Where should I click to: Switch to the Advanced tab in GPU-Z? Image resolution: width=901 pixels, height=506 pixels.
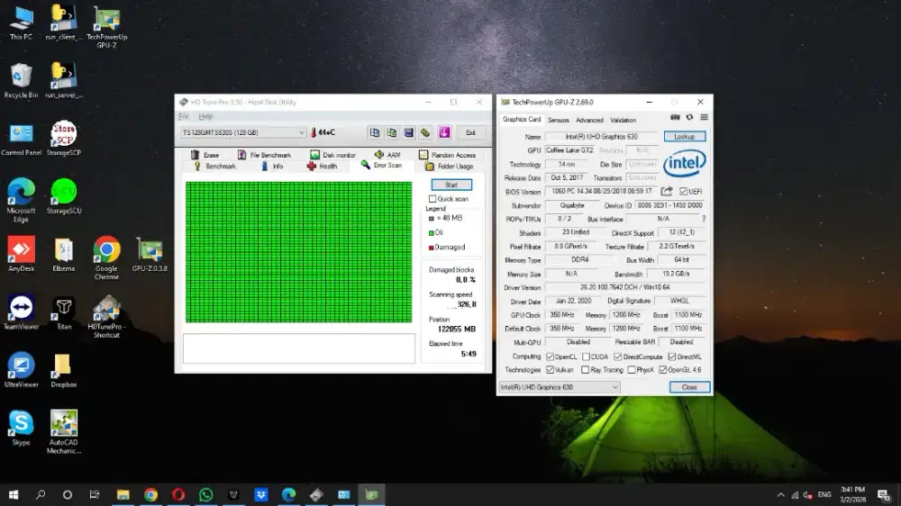pyautogui.click(x=589, y=120)
